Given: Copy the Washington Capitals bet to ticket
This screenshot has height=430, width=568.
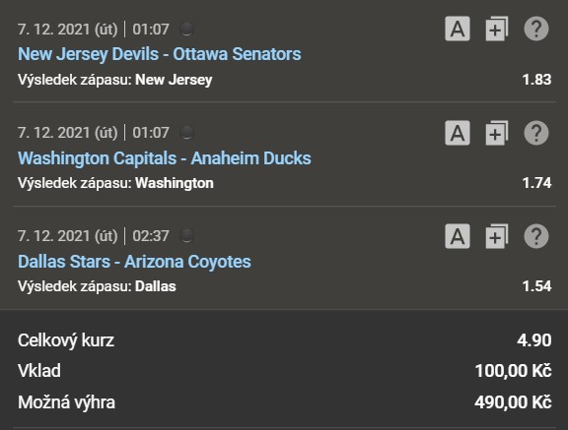Looking at the screenshot, I should [x=497, y=133].
